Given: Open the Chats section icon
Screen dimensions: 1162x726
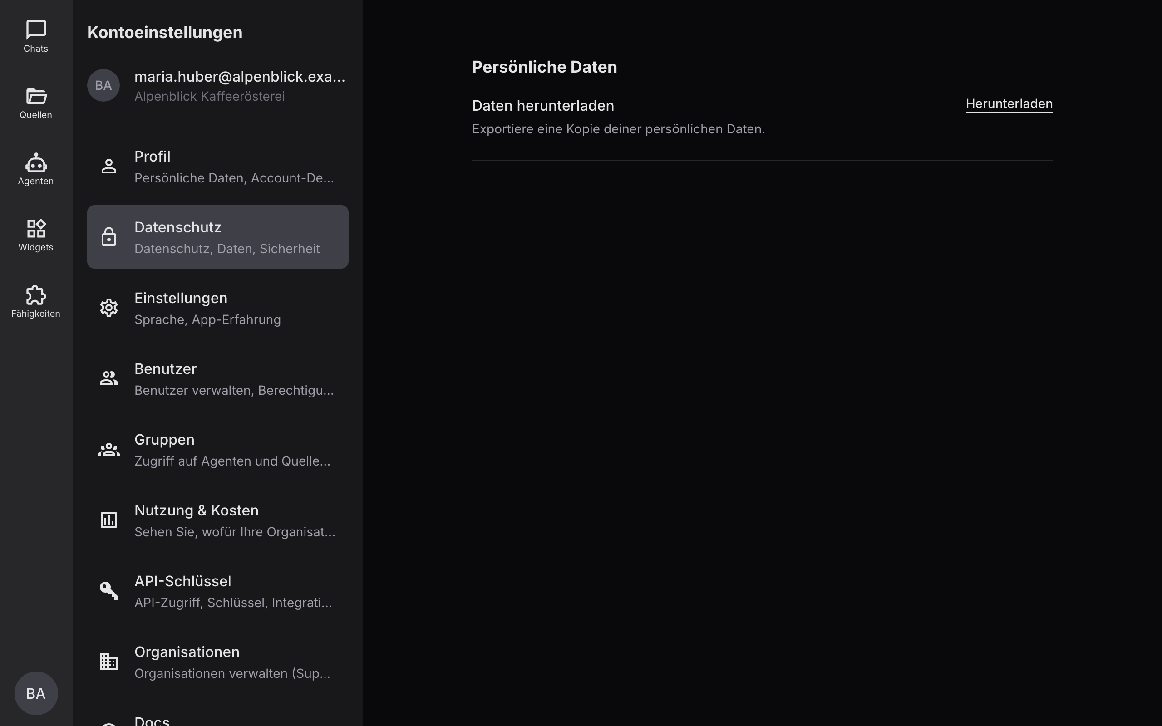Looking at the screenshot, I should click(36, 30).
